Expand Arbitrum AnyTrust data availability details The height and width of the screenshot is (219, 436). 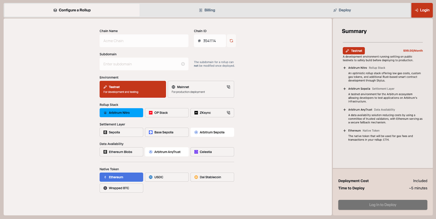point(345,110)
